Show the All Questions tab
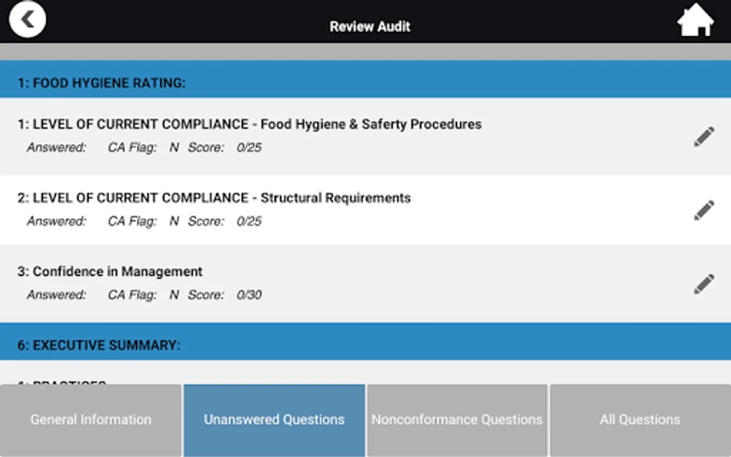Viewport: 731px width, 457px height. coord(640,420)
